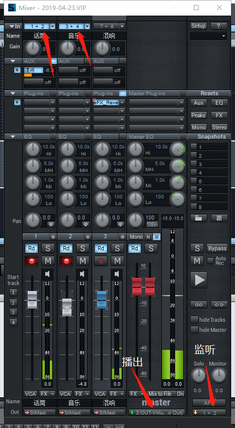The height and width of the screenshot is (428, 235).
Task: Open the master output device dropdown
Action: [x=156, y=412]
